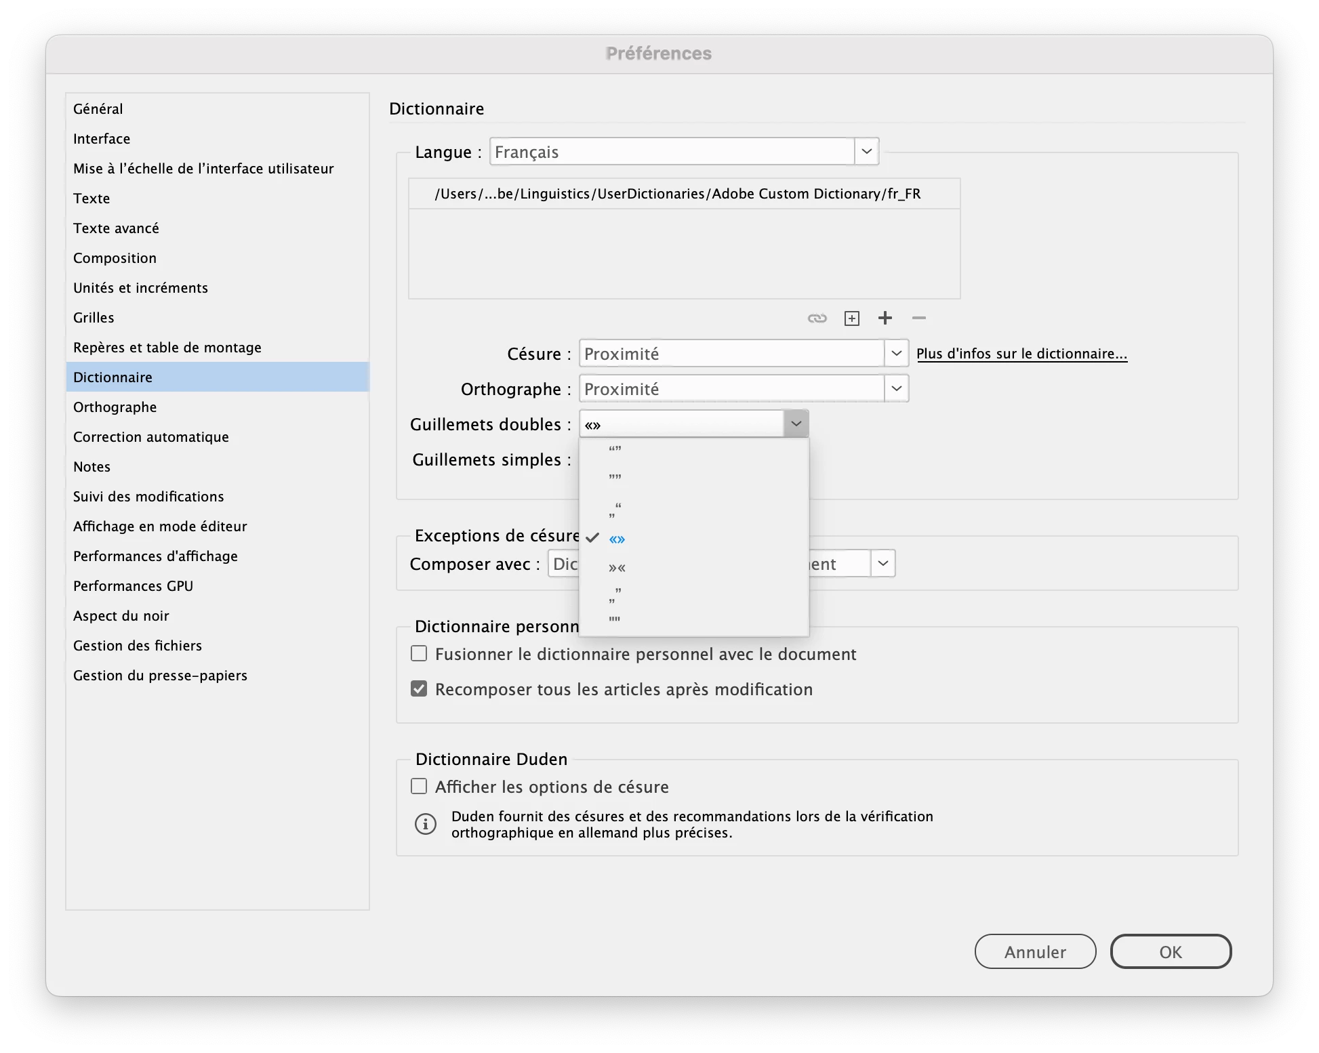The image size is (1319, 1053).
Task: Click the new user dictionary icon
Action: tap(851, 318)
